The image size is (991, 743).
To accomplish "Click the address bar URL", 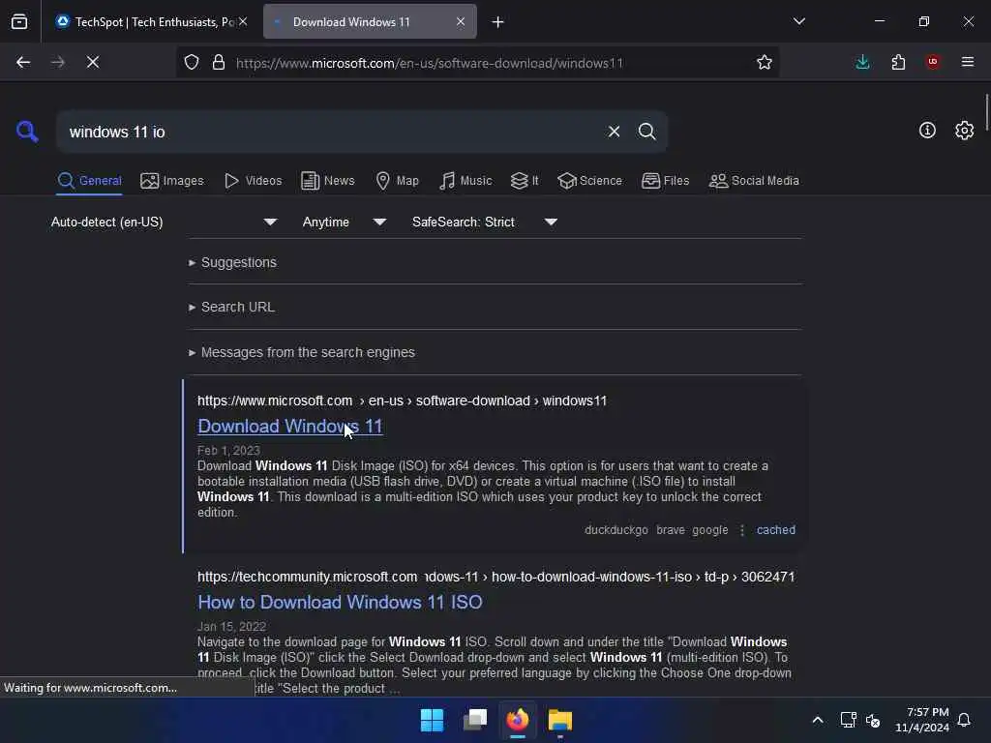I will point(430,63).
